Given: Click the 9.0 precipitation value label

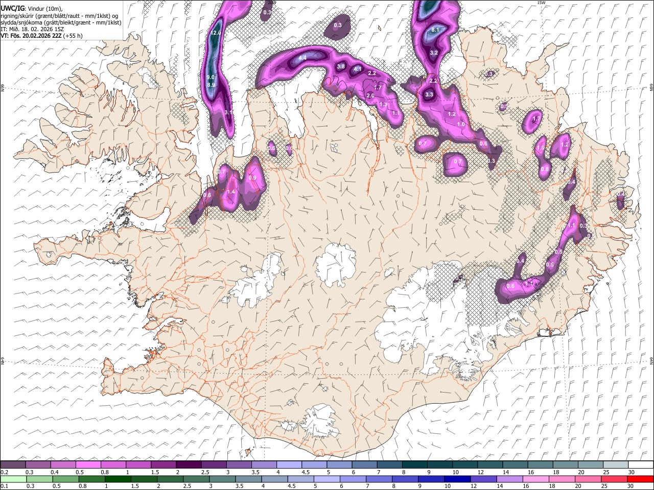Looking at the screenshot, I should click(211, 77).
